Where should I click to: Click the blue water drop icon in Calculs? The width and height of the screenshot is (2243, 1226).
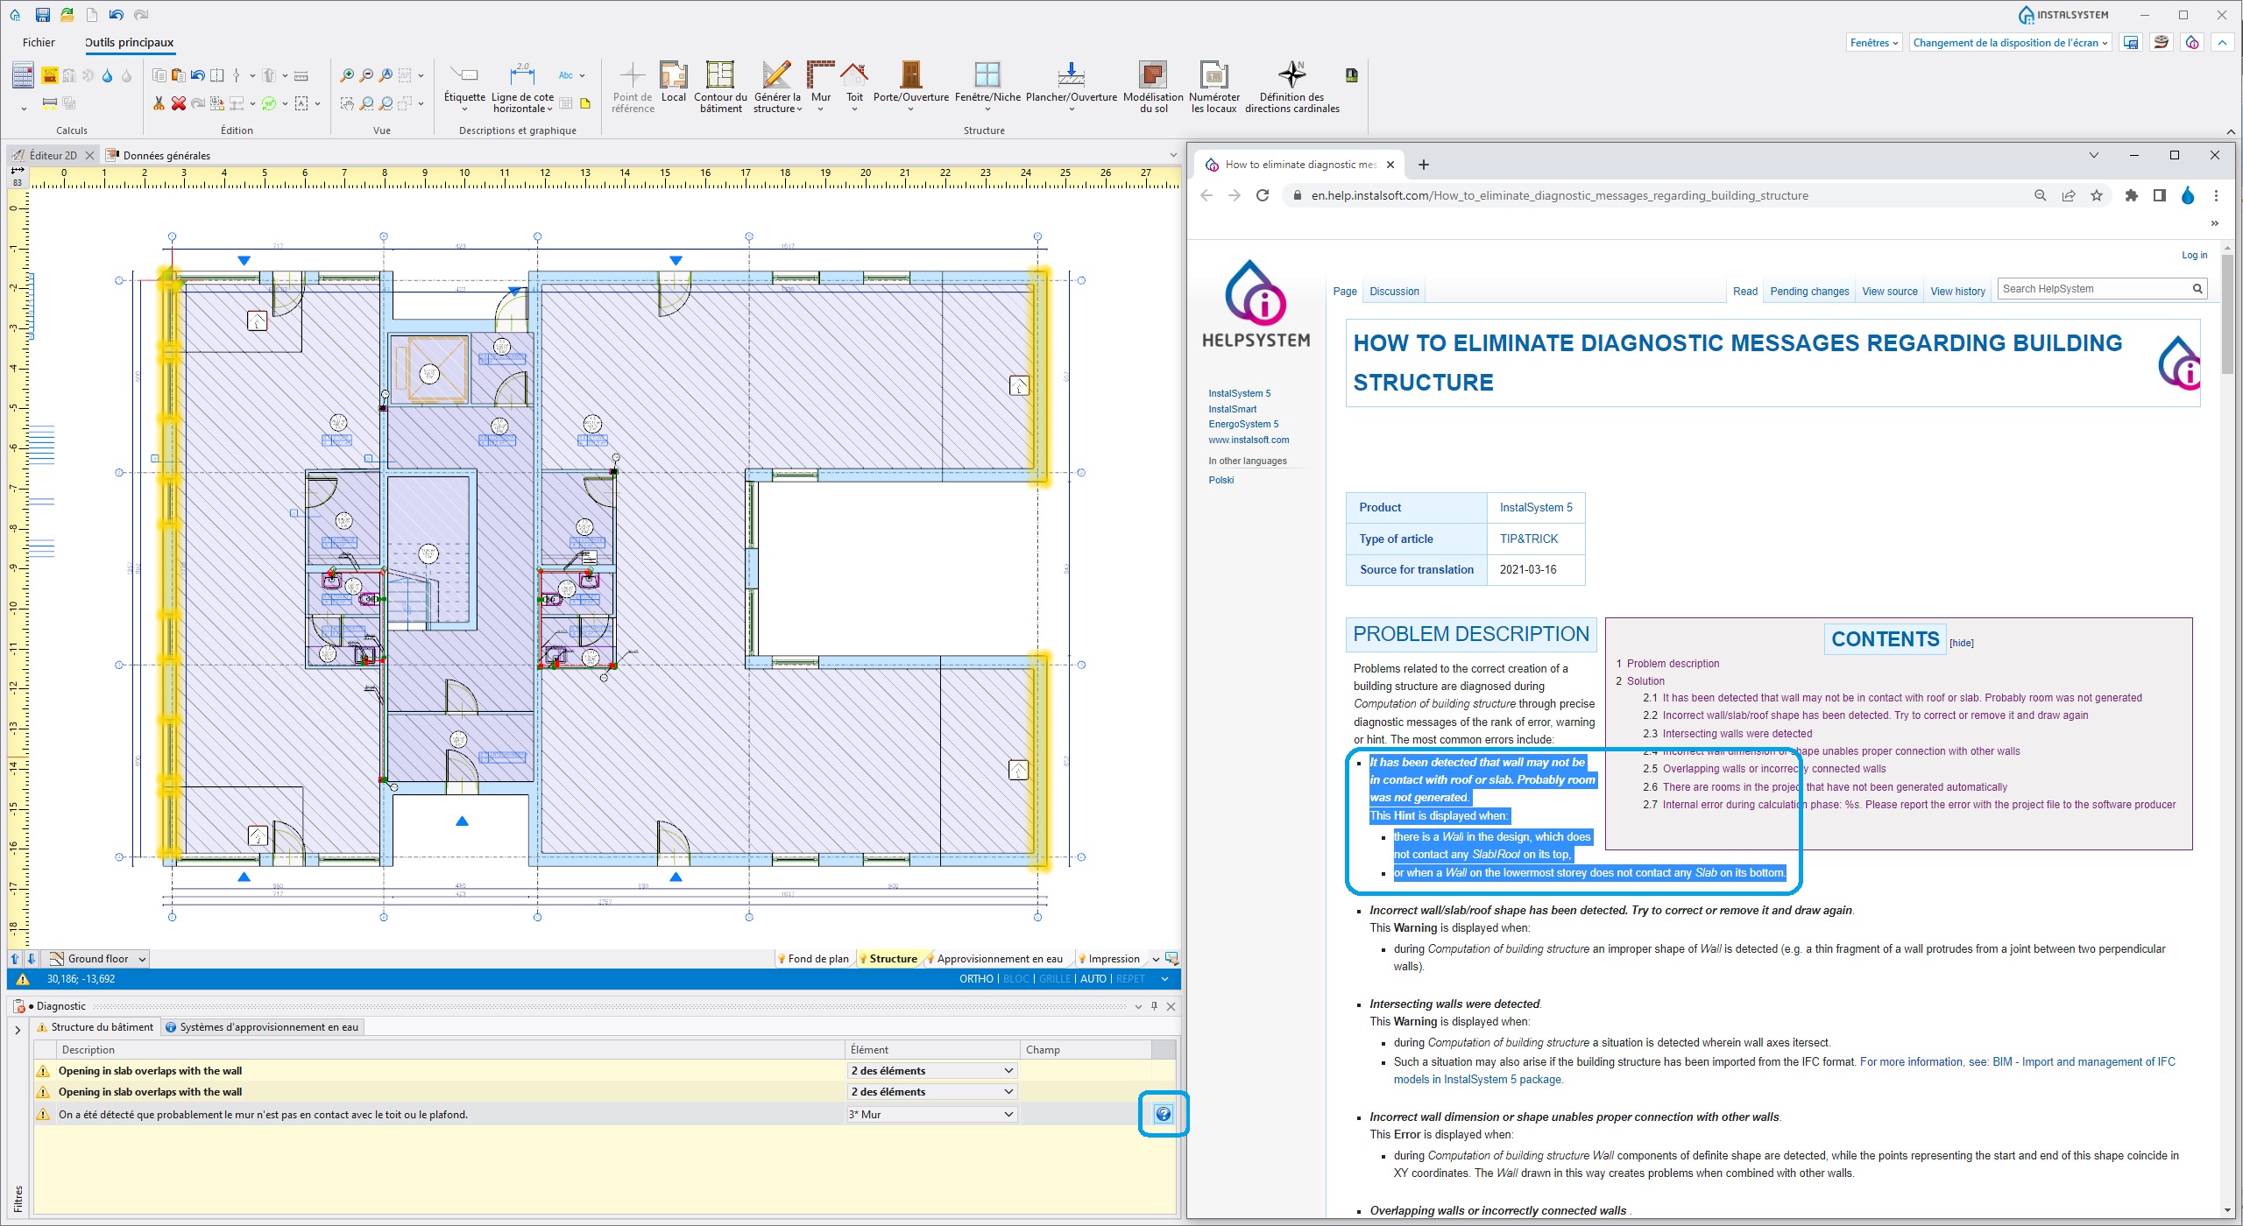[107, 76]
